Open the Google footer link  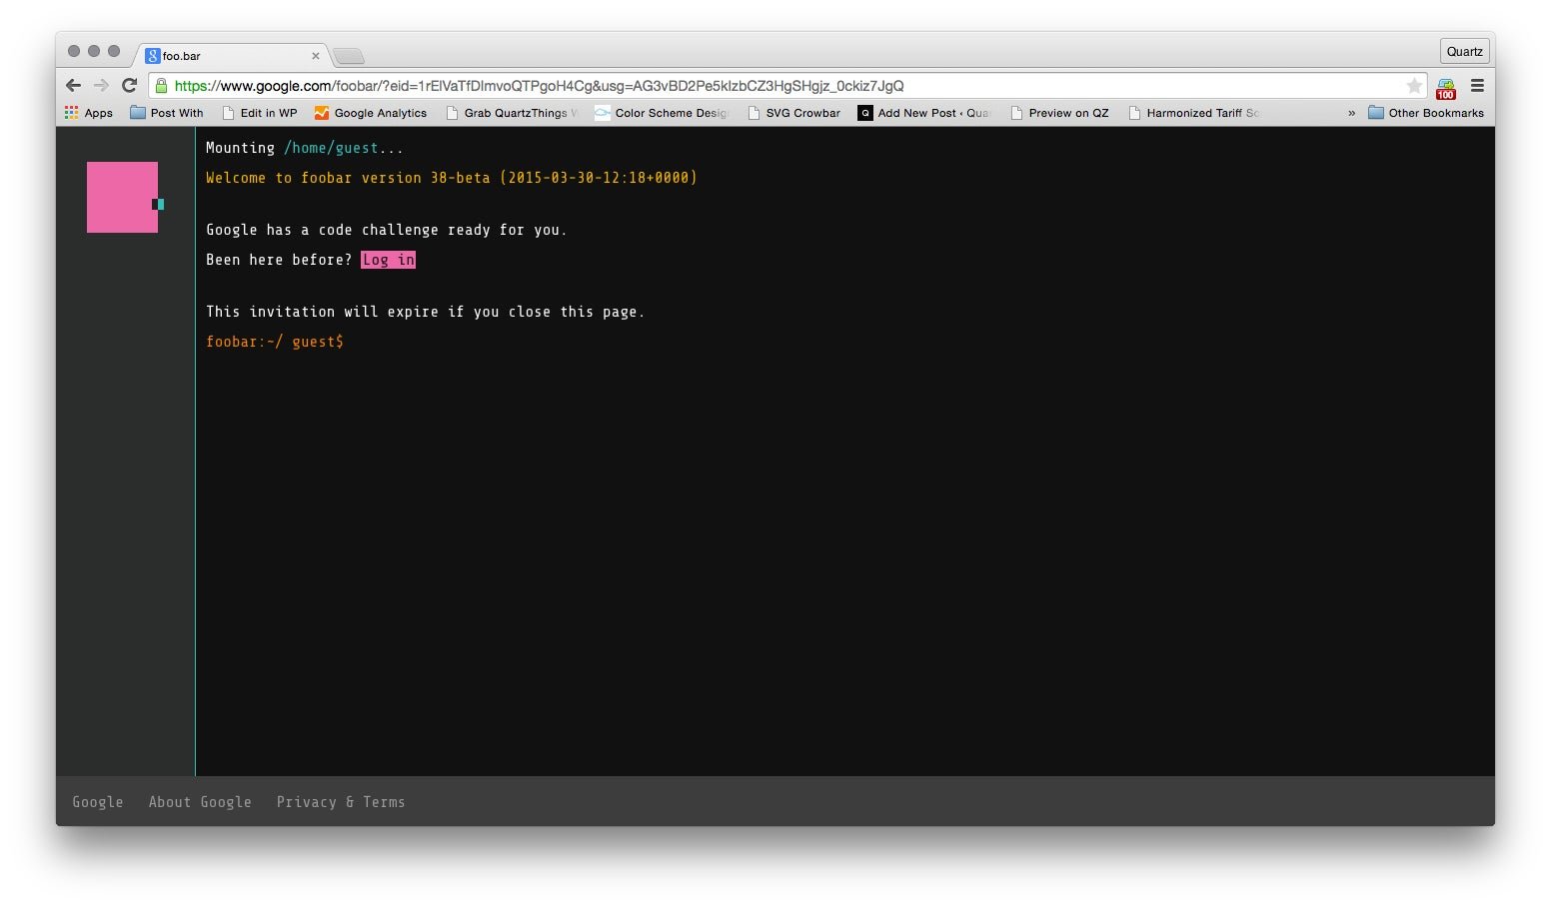98,802
